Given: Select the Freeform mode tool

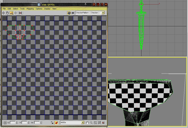Looking at the screenshot, I should (x=16, y=13).
